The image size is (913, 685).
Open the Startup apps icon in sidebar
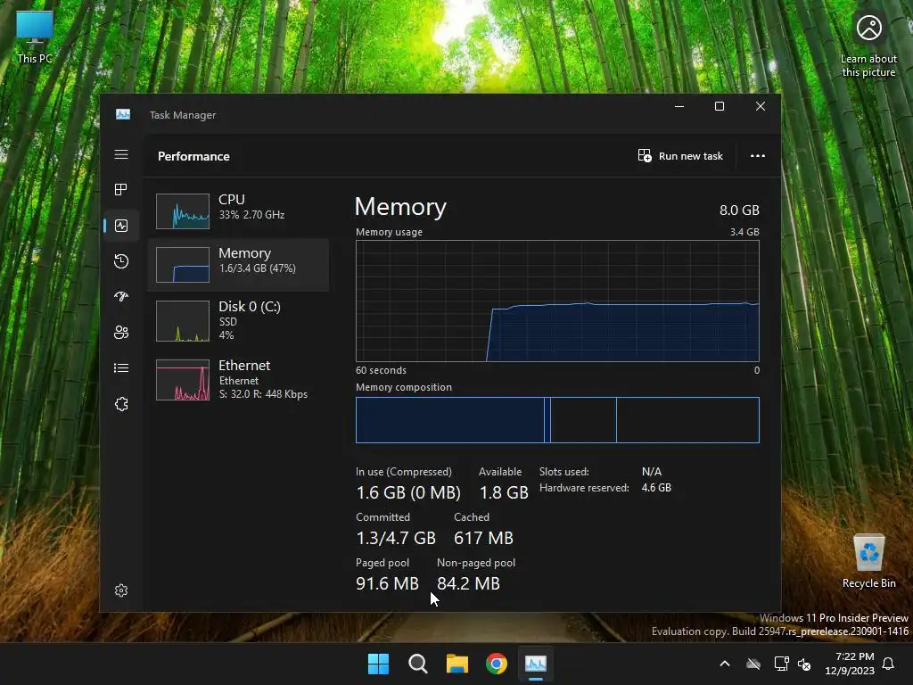pyautogui.click(x=121, y=296)
